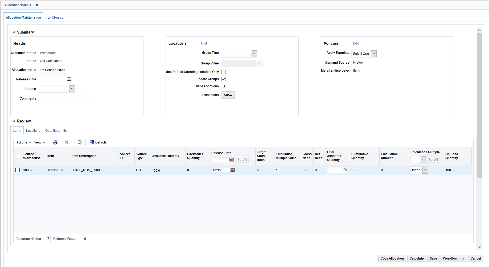The image size is (489, 267).
Task: Open the Group Type dropdown
Action: (x=254, y=54)
